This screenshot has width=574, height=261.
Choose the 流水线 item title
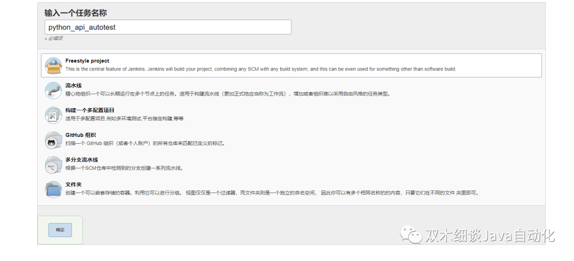(73, 85)
